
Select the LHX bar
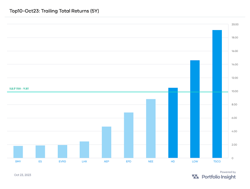84,150
